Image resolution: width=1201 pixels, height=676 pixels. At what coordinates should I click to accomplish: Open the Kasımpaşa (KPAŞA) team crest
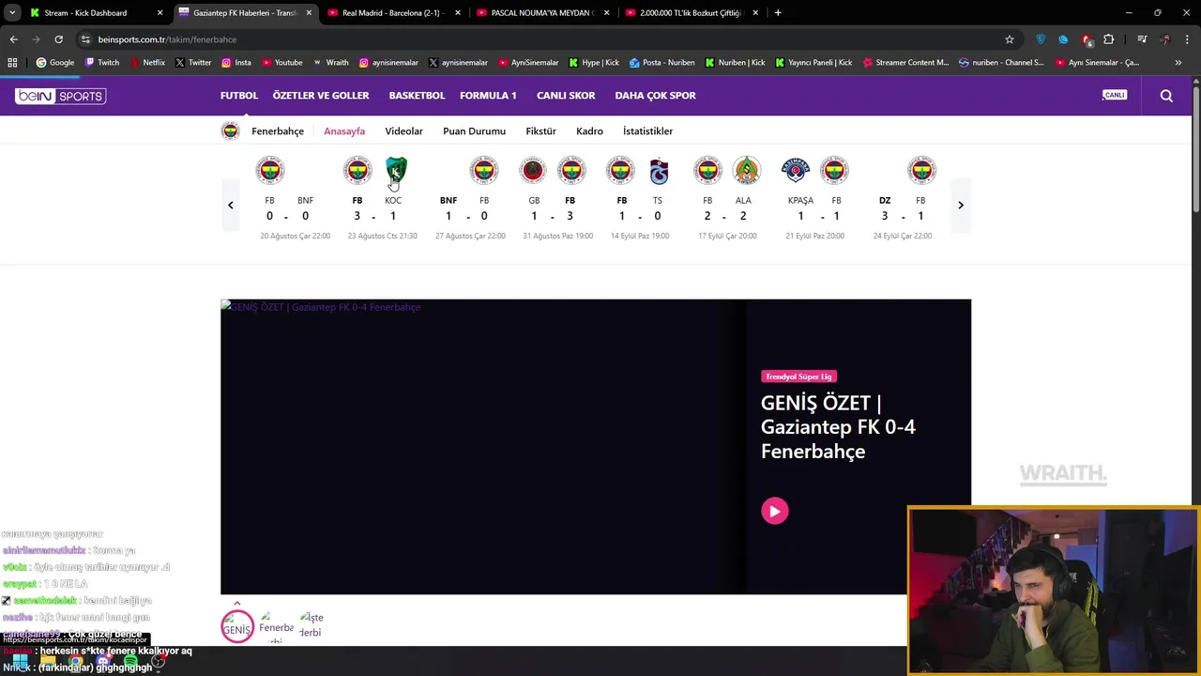click(x=796, y=170)
